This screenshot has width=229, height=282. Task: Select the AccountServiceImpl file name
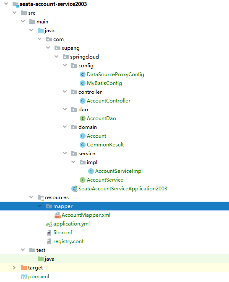point(119,171)
